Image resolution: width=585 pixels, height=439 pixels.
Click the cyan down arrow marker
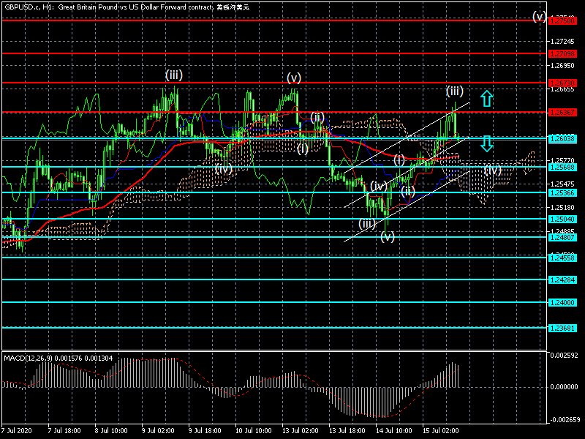pyautogui.click(x=486, y=143)
